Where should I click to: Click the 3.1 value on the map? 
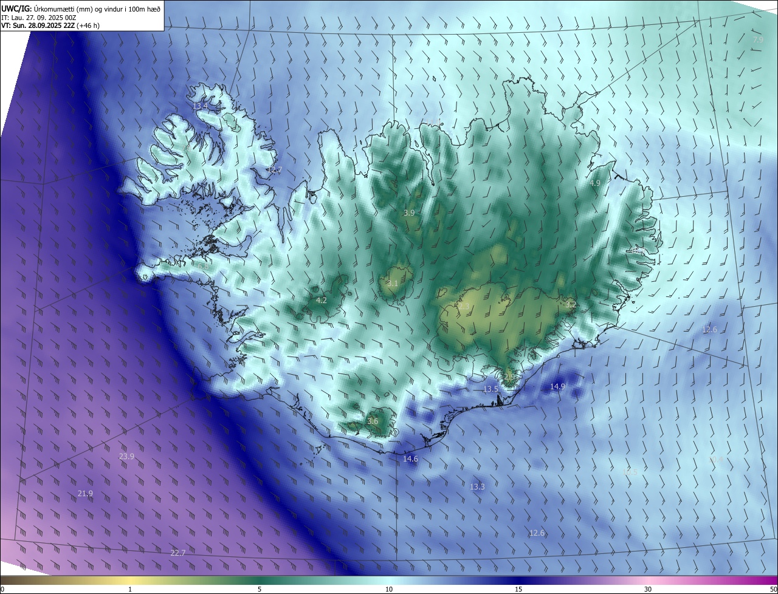[393, 283]
